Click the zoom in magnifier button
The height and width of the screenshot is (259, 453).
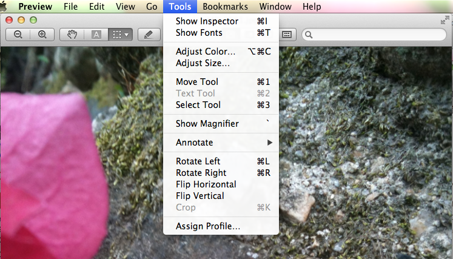coord(42,35)
